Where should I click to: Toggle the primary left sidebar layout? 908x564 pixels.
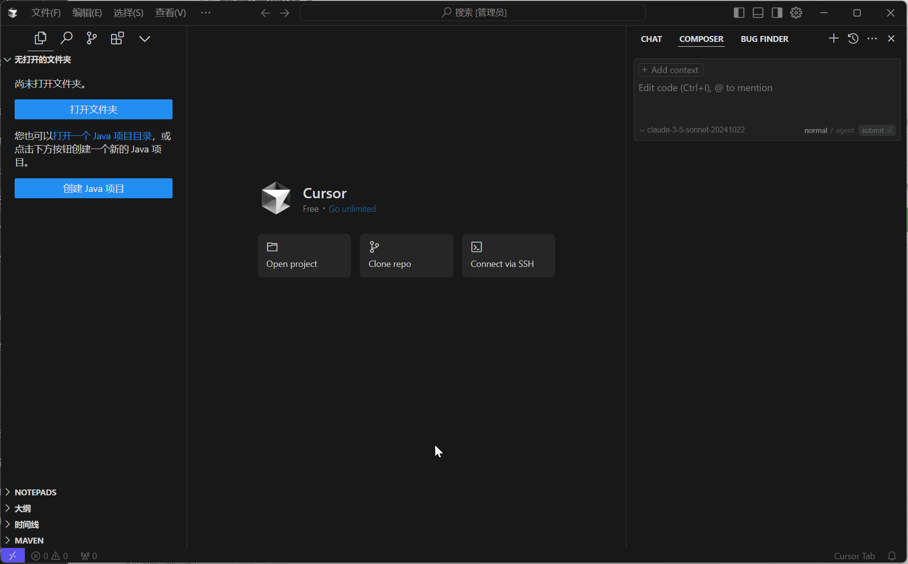tap(739, 13)
